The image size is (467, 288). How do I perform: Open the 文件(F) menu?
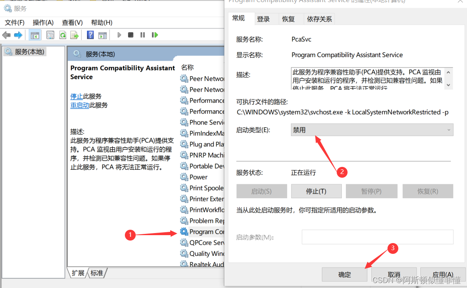click(x=15, y=22)
